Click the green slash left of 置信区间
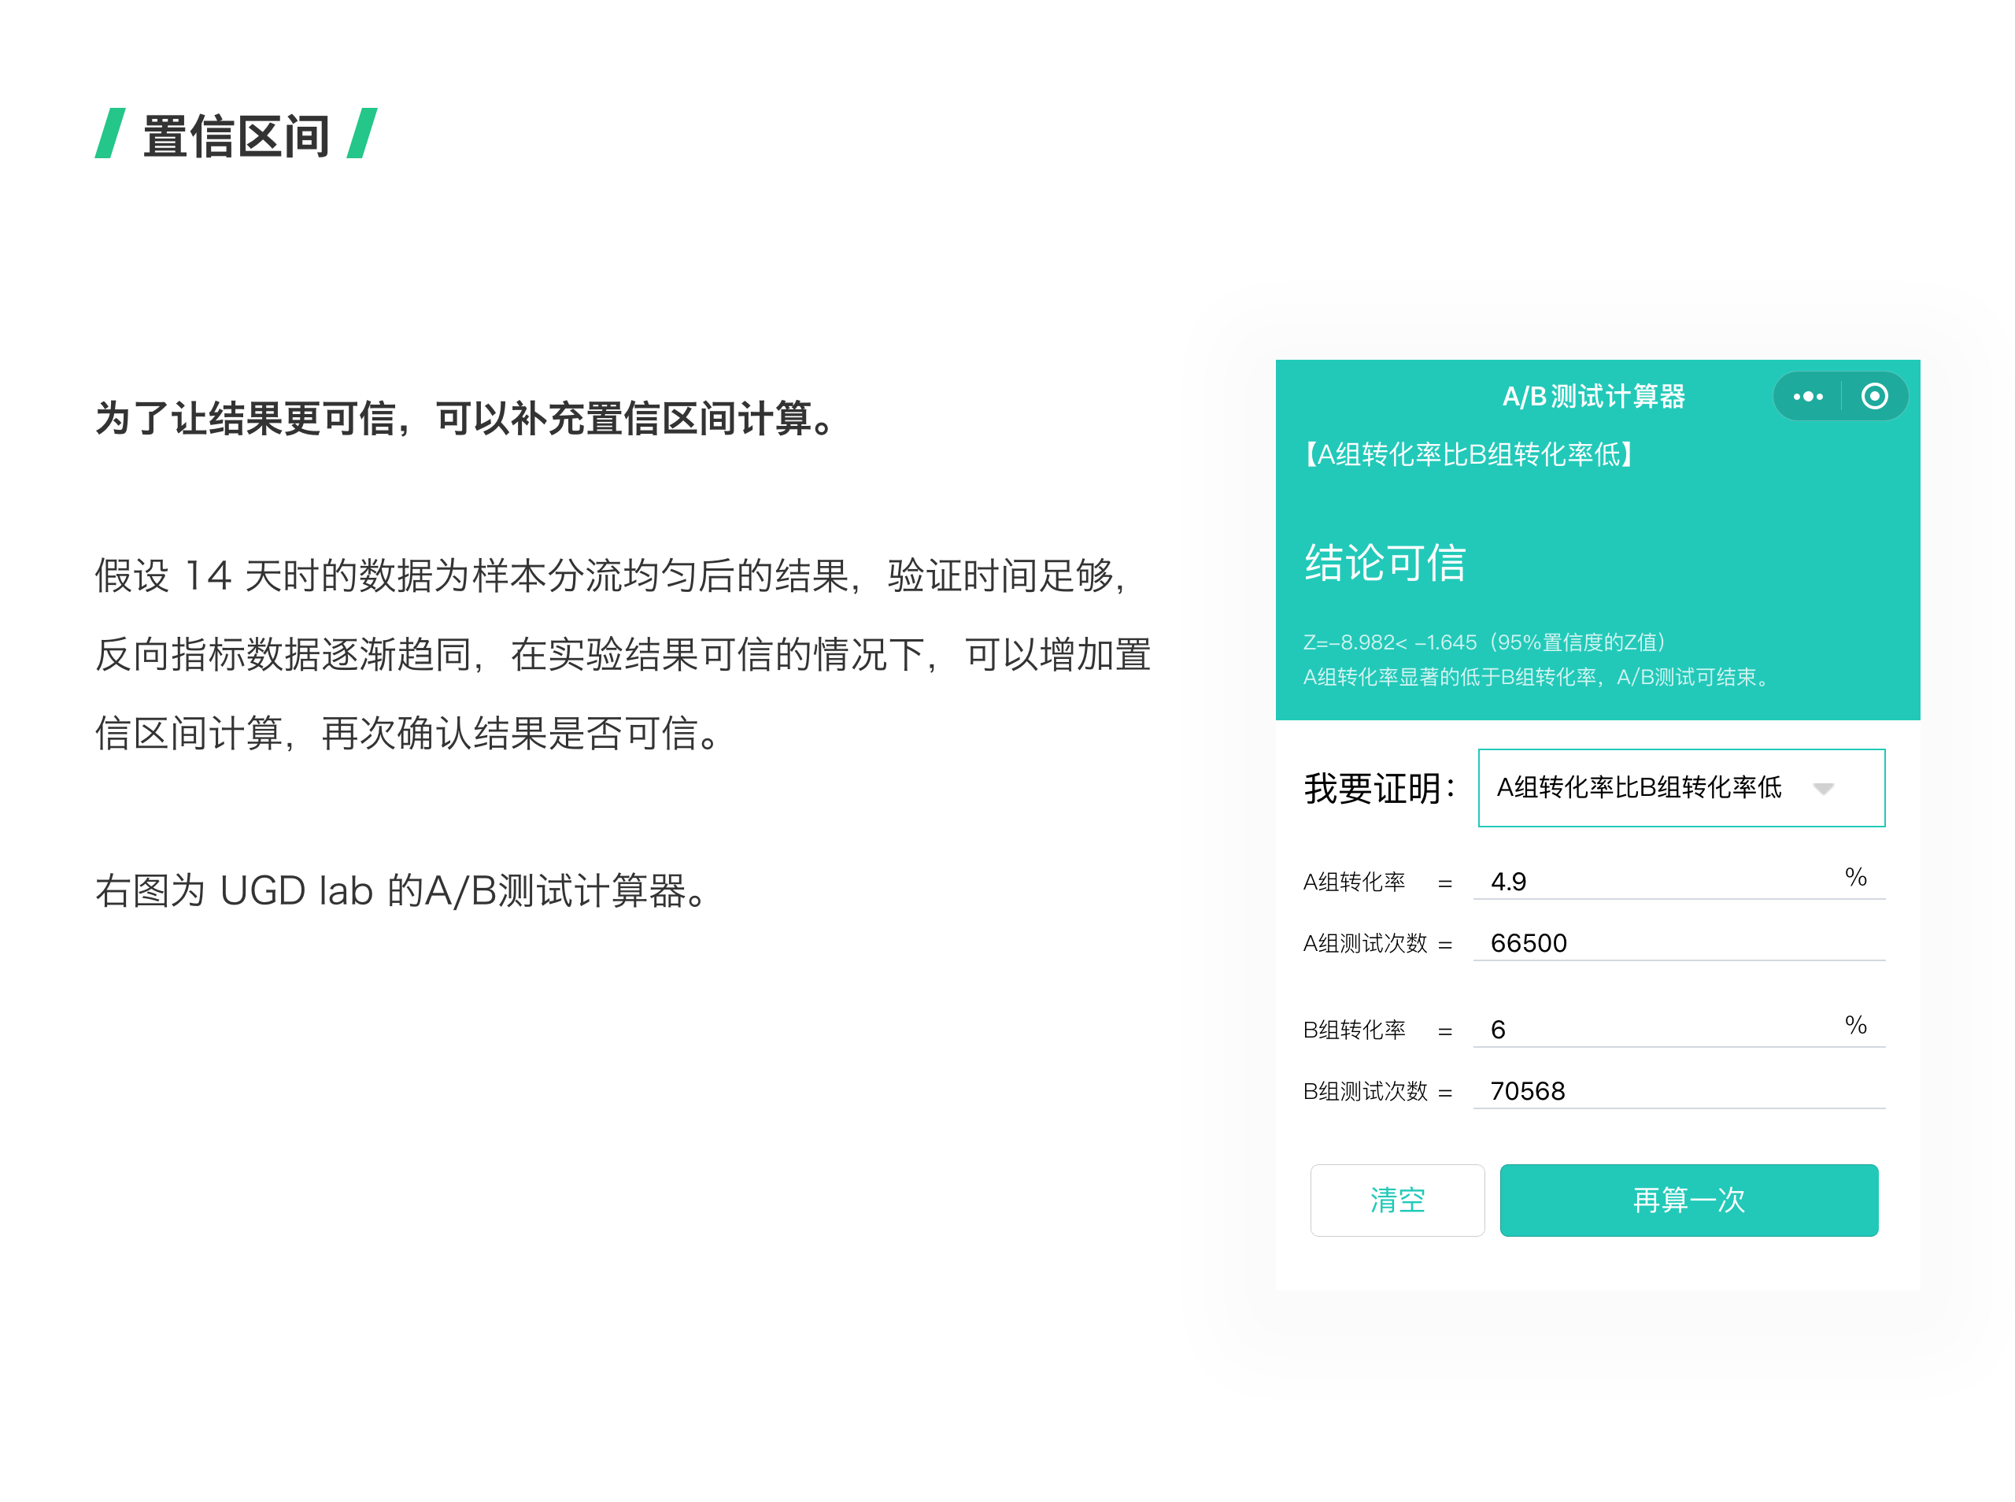The width and height of the screenshot is (2015, 1502). [110, 134]
